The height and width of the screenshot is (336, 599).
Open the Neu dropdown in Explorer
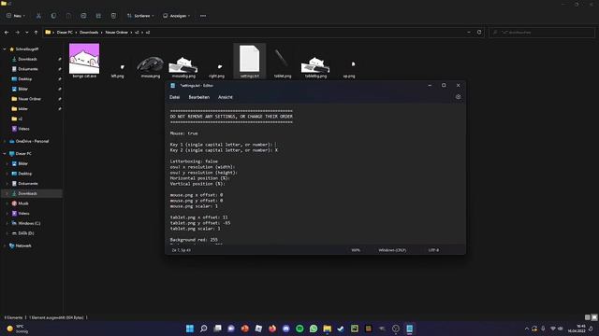click(x=15, y=16)
